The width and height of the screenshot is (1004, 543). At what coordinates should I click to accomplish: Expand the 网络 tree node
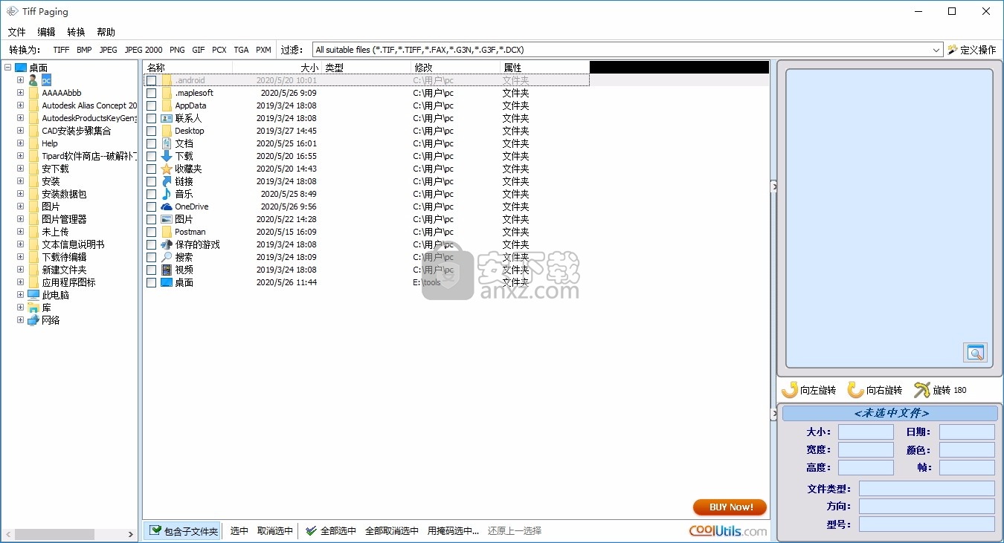[20, 320]
